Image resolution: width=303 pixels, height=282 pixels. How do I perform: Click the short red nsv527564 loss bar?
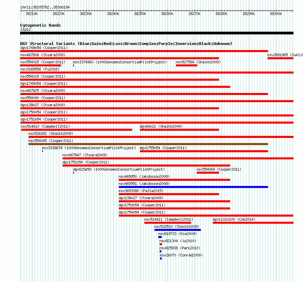click(x=187, y=65)
